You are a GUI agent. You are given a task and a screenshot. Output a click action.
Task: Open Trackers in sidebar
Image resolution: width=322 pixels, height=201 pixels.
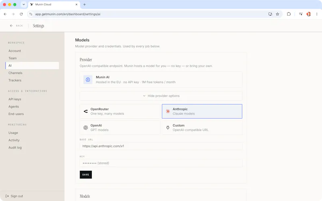pos(15,80)
